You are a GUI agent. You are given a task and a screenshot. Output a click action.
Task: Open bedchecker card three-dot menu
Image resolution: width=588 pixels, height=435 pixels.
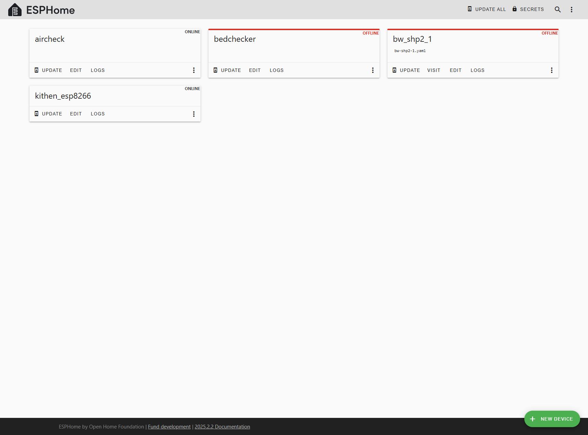tap(373, 70)
